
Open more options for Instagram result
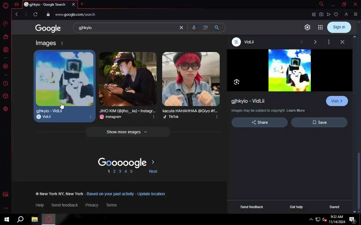154,117
